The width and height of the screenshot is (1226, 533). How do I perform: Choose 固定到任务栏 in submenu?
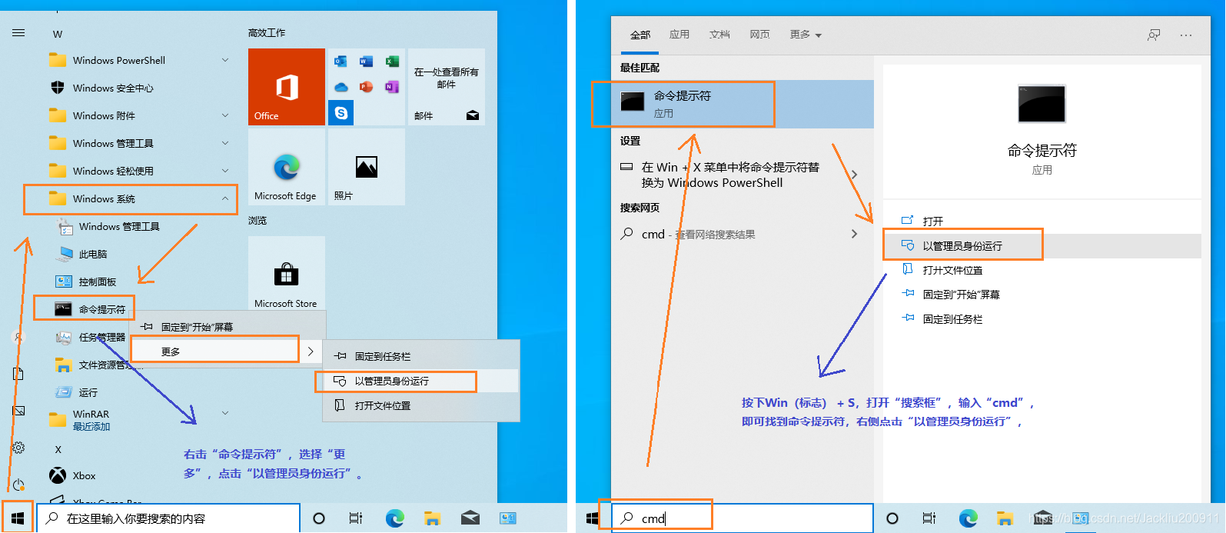(421, 356)
